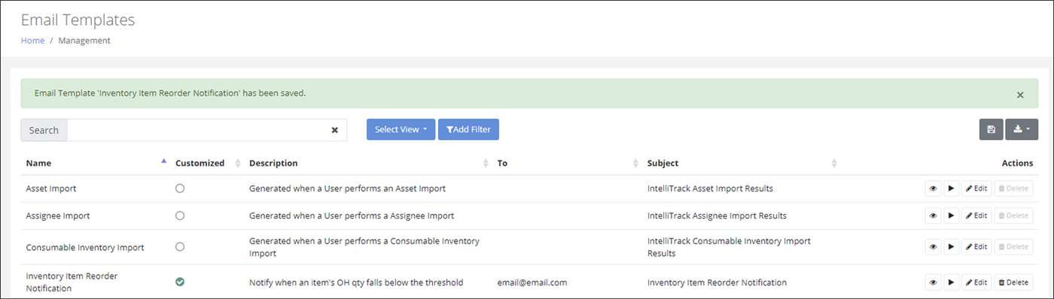Preview the Inventory Item Reorder Notification template
The height and width of the screenshot is (299, 1054).
point(934,282)
